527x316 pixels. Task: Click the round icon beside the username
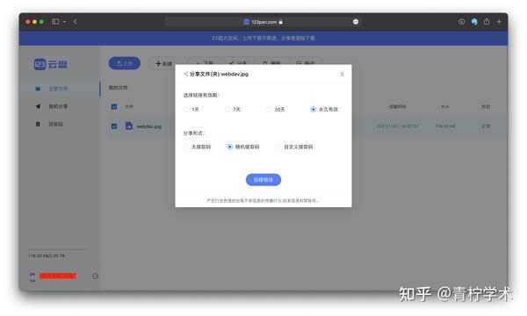pos(96,276)
